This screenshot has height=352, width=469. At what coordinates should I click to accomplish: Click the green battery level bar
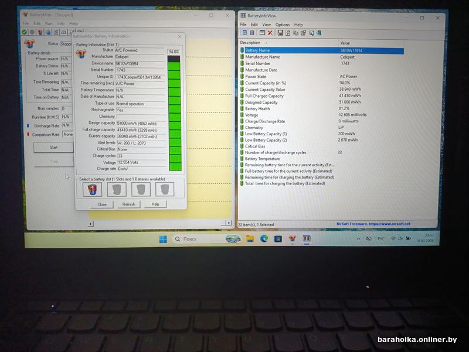click(174, 114)
